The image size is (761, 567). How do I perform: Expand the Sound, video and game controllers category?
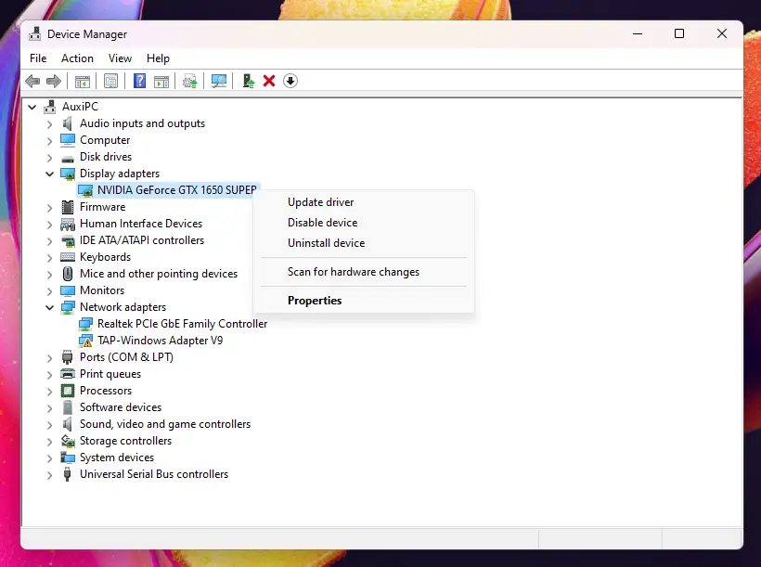point(49,424)
